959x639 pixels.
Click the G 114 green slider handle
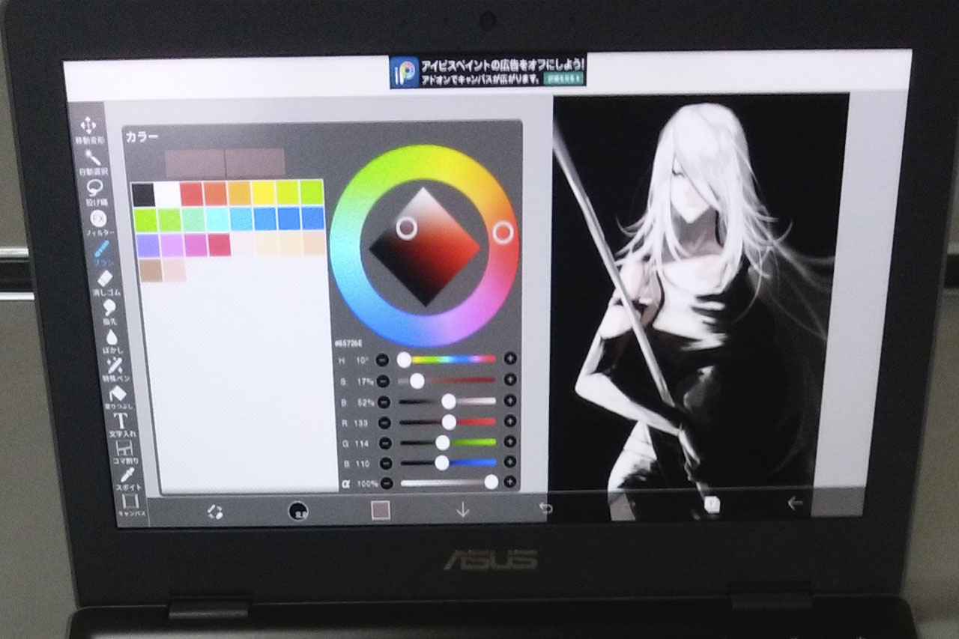442,442
